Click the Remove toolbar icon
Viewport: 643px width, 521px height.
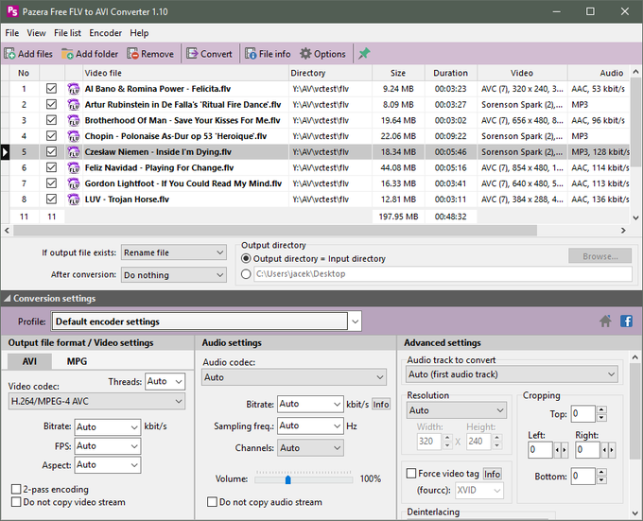132,54
